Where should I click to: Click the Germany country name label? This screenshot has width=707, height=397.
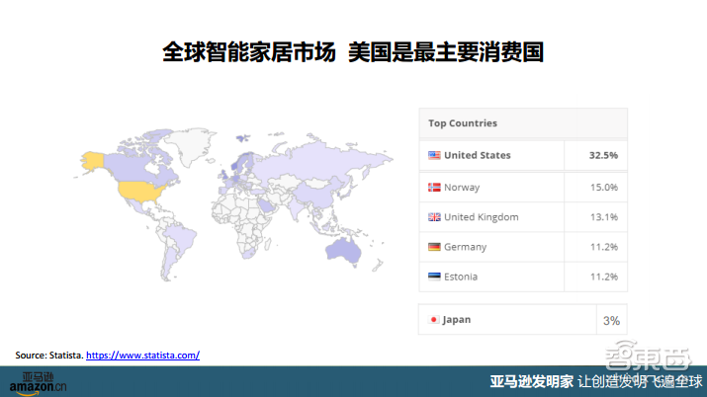[x=468, y=247]
